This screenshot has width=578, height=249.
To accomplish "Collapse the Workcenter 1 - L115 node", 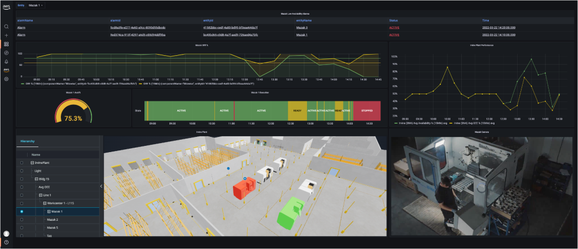I will [x=45, y=203].
